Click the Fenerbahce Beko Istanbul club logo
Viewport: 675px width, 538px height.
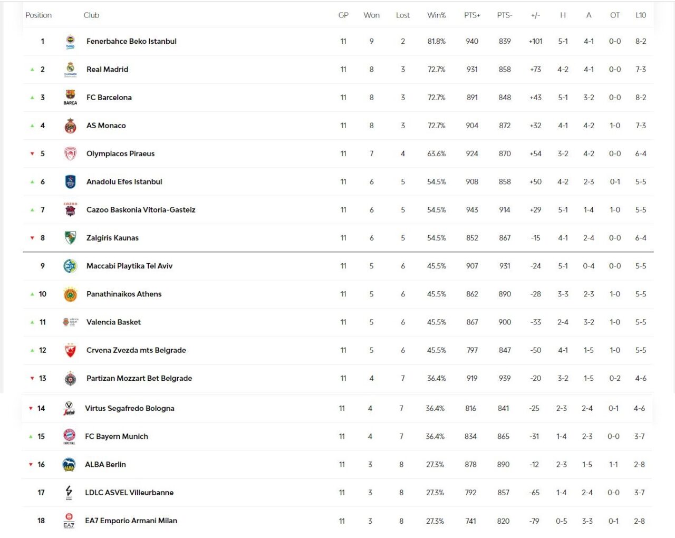70,41
